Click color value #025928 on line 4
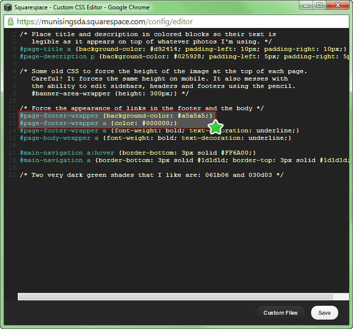This screenshot has height=329, width=353. click(x=187, y=56)
